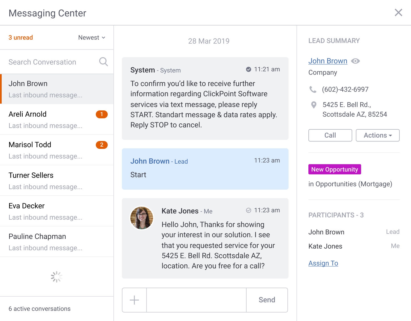Click the phone icon beside the number
Viewport: 411px width, 321px height.
(313, 89)
